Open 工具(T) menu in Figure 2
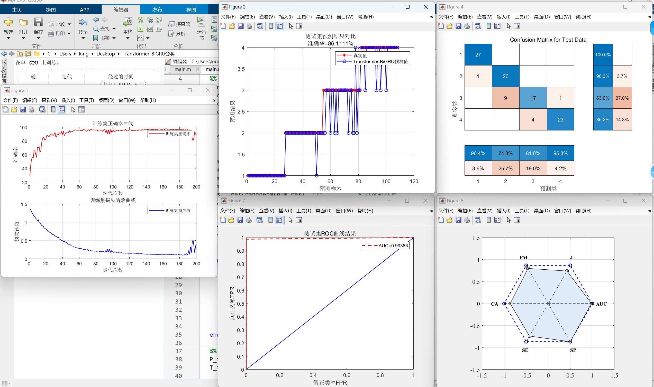654x387 pixels. [x=304, y=17]
